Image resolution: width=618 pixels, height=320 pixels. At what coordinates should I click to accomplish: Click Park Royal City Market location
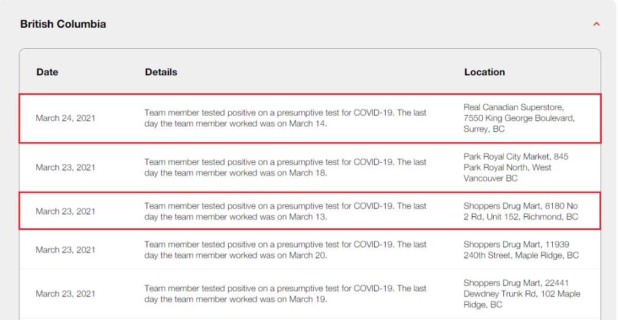(x=515, y=168)
